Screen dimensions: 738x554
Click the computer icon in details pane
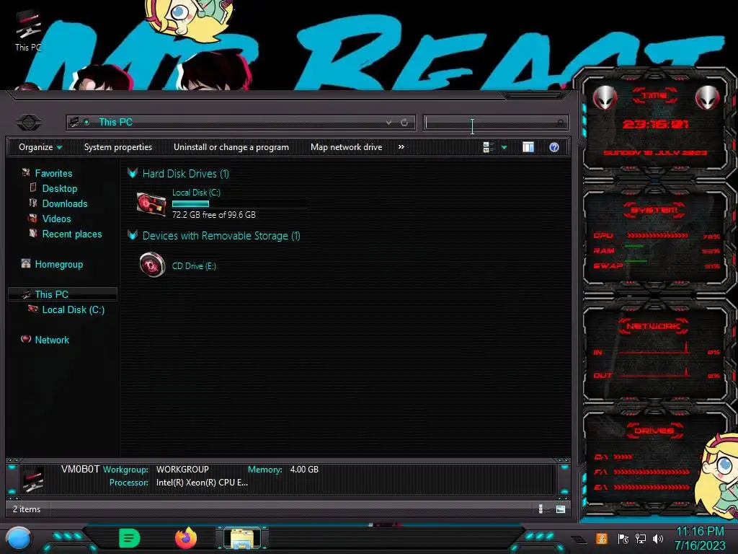33,479
